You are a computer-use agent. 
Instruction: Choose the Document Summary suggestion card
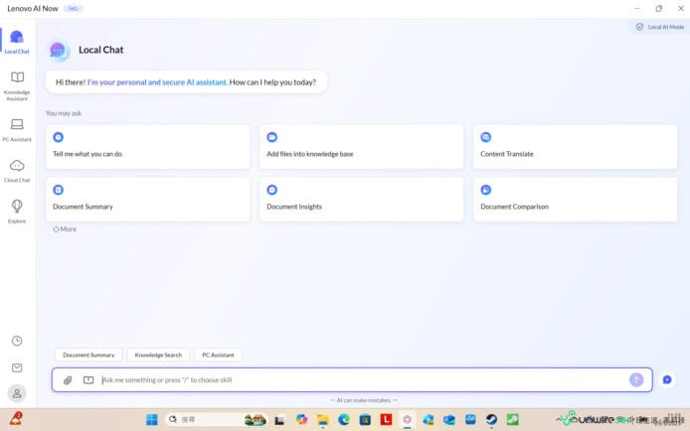(148, 200)
